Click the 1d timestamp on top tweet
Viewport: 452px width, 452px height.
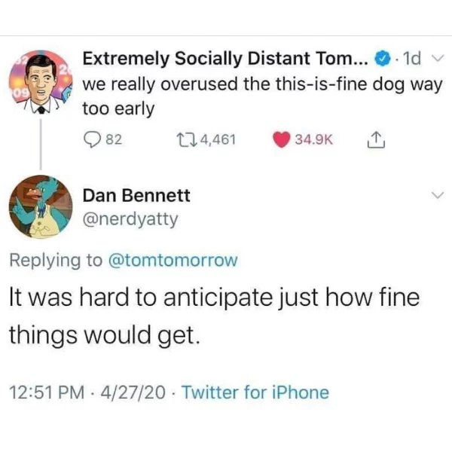point(412,59)
